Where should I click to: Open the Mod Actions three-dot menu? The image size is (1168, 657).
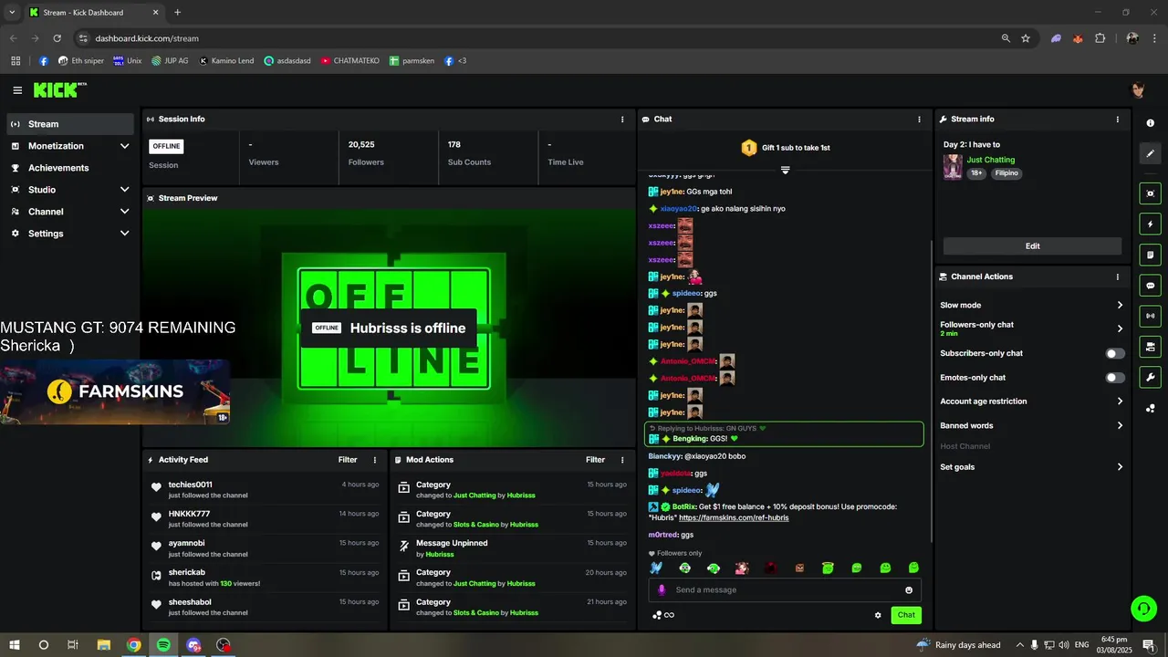[622, 460]
